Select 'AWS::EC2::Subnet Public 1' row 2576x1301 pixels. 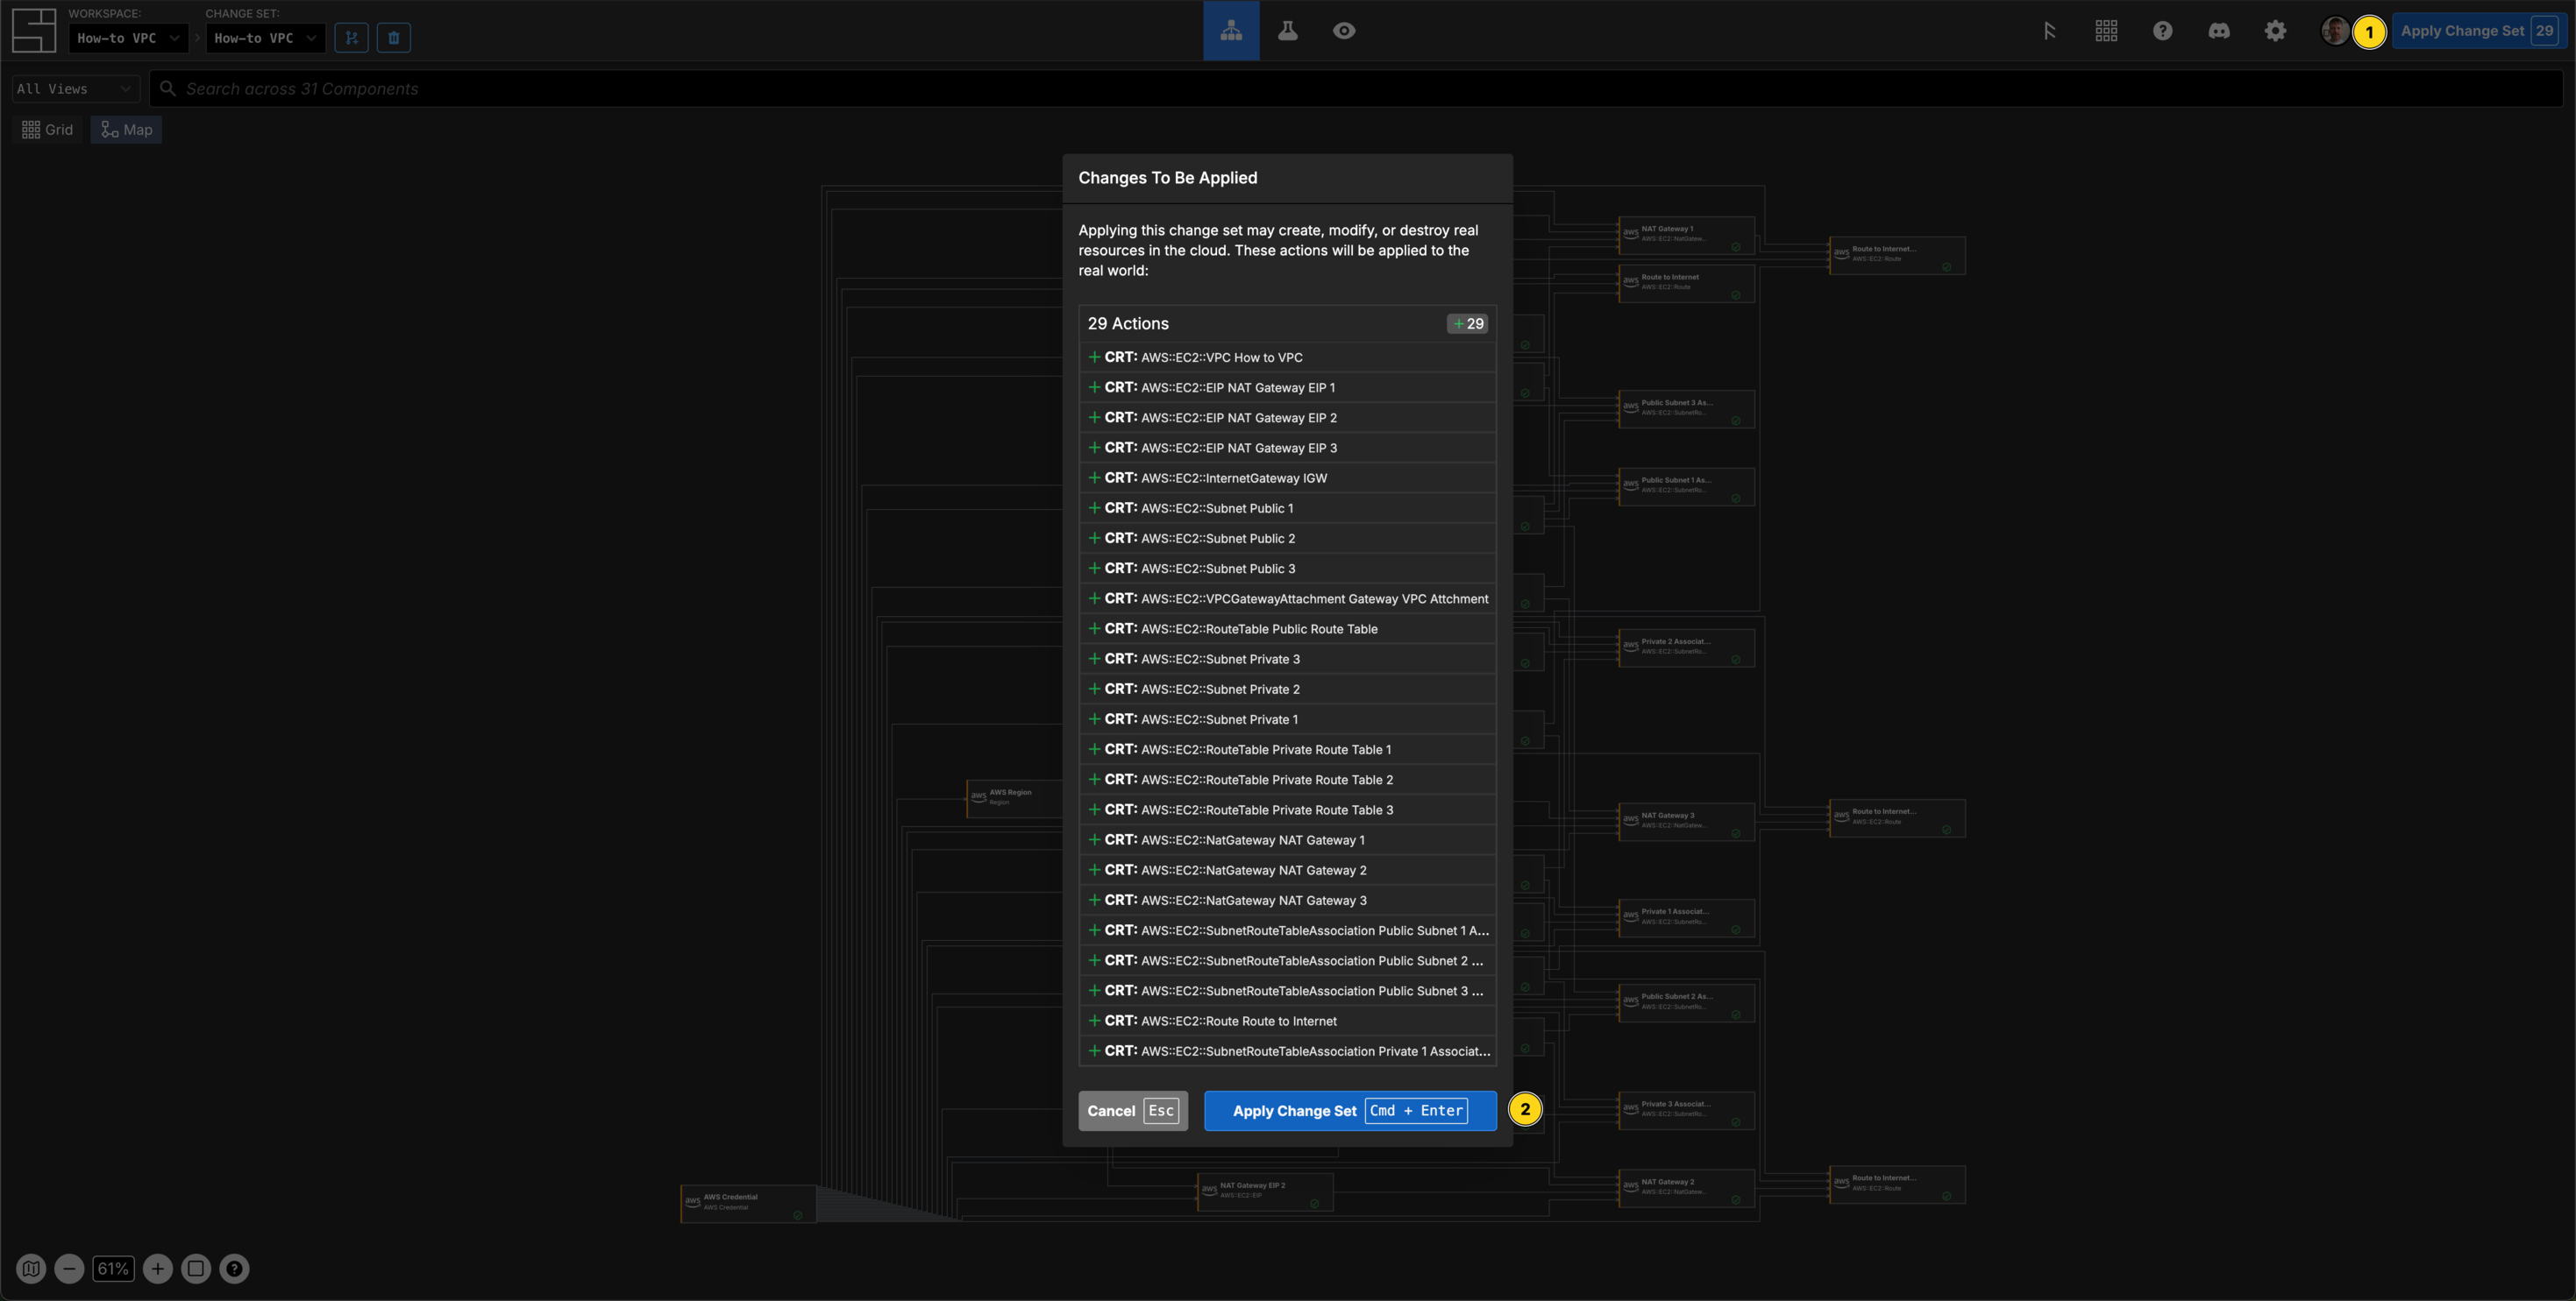coord(1287,509)
